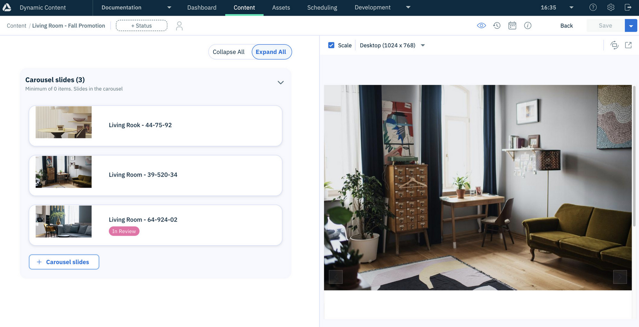The image size is (639, 327).
Task: Go to the Dashboard tab
Action: click(x=202, y=7)
